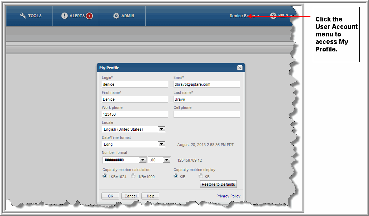Choose KiB capacity metrics display

click(x=176, y=176)
